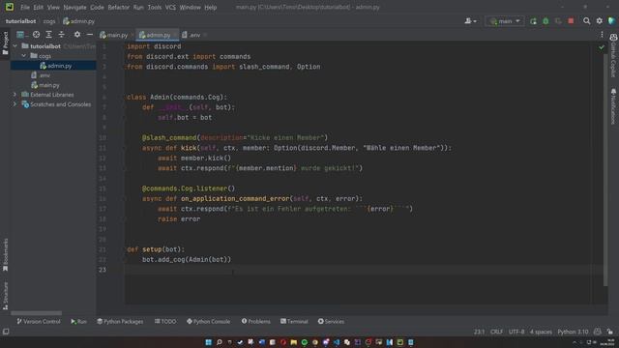The height and width of the screenshot is (348, 619).
Task: Open Python Packages tool window
Action: 120,322
